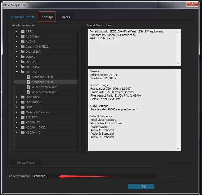Click the Sequence Presets tab
The width and height of the screenshot is (202, 195).
23,17
